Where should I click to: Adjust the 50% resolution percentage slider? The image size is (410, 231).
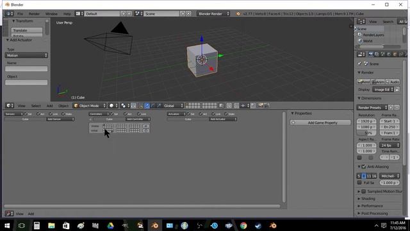coord(366,133)
